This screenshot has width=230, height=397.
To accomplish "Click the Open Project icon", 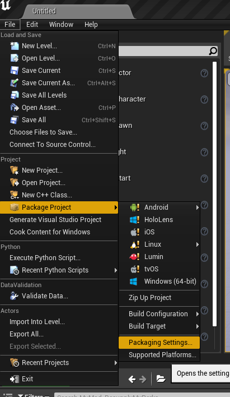I will point(15,183).
